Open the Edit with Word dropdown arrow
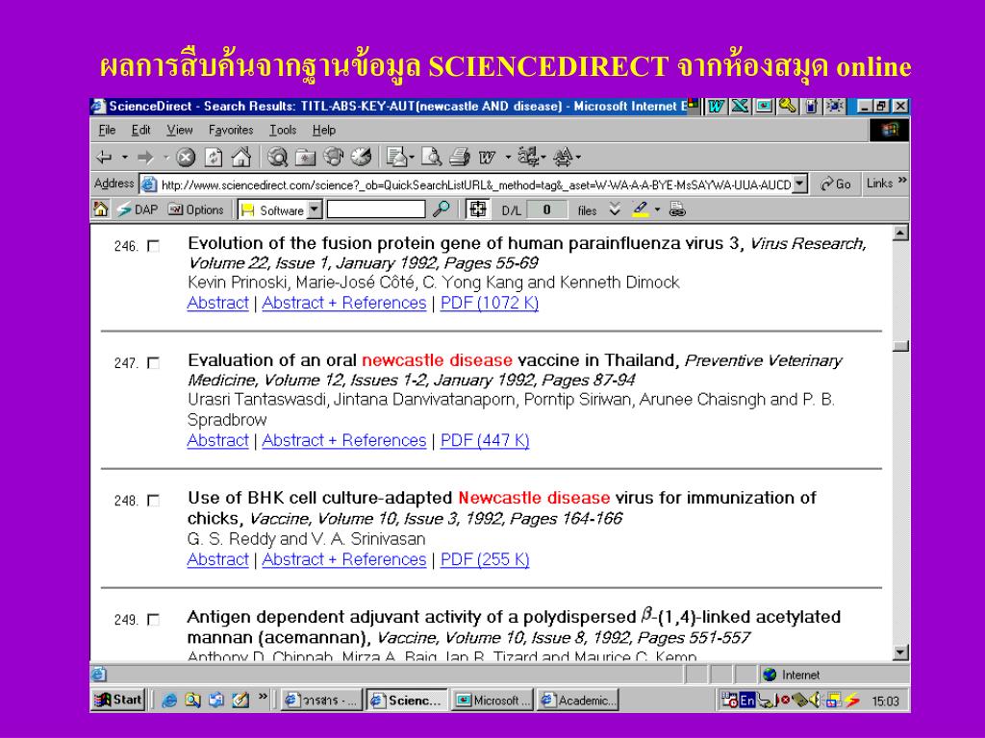The height and width of the screenshot is (738, 985). pos(508,158)
